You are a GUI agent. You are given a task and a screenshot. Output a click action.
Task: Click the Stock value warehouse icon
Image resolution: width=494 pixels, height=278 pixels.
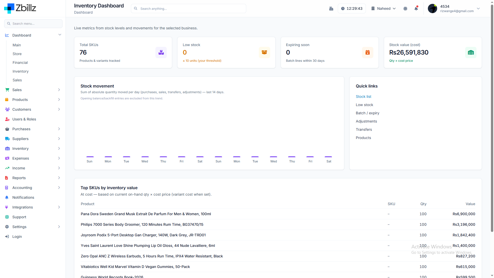click(471, 53)
